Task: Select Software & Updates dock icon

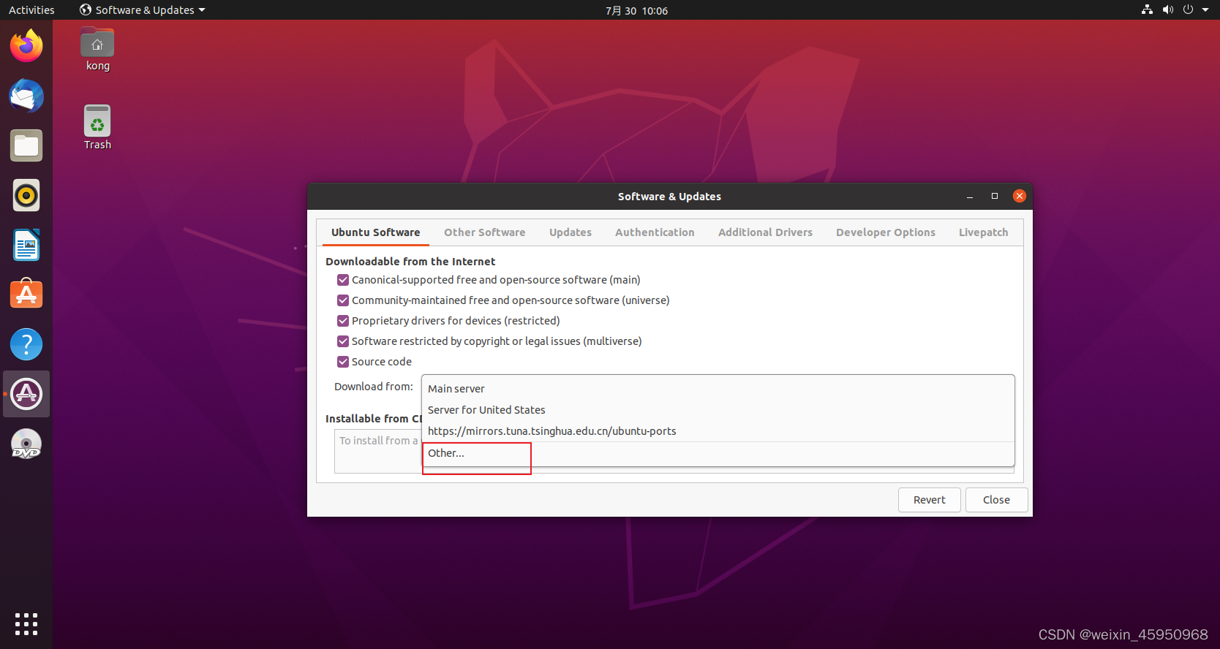Action: tap(26, 394)
